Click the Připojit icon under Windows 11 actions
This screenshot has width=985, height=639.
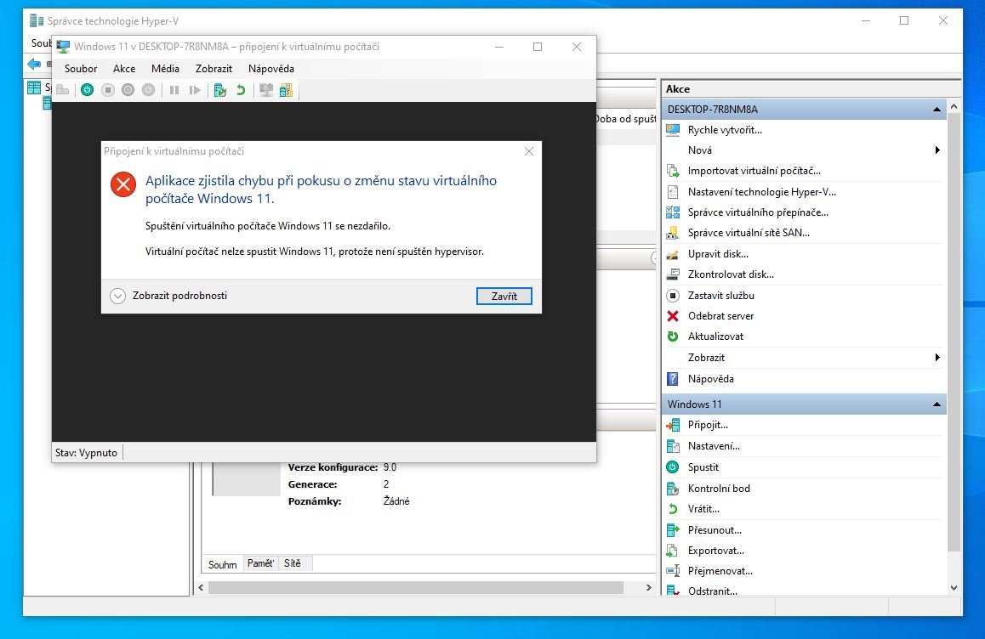point(673,425)
